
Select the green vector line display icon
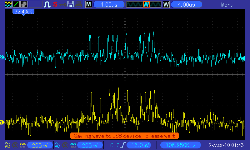click(16, 4)
